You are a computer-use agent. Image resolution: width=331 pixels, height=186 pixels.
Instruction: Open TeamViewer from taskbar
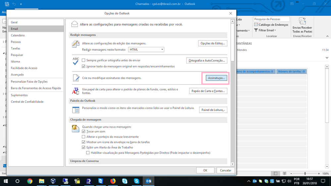101,181
